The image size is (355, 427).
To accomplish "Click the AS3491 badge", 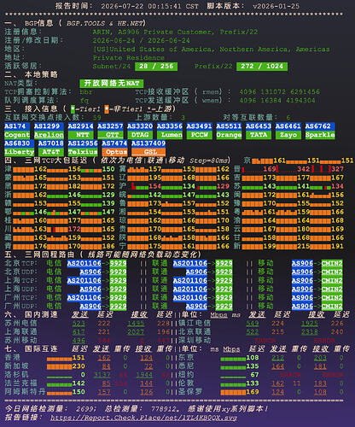I will click(x=199, y=126).
